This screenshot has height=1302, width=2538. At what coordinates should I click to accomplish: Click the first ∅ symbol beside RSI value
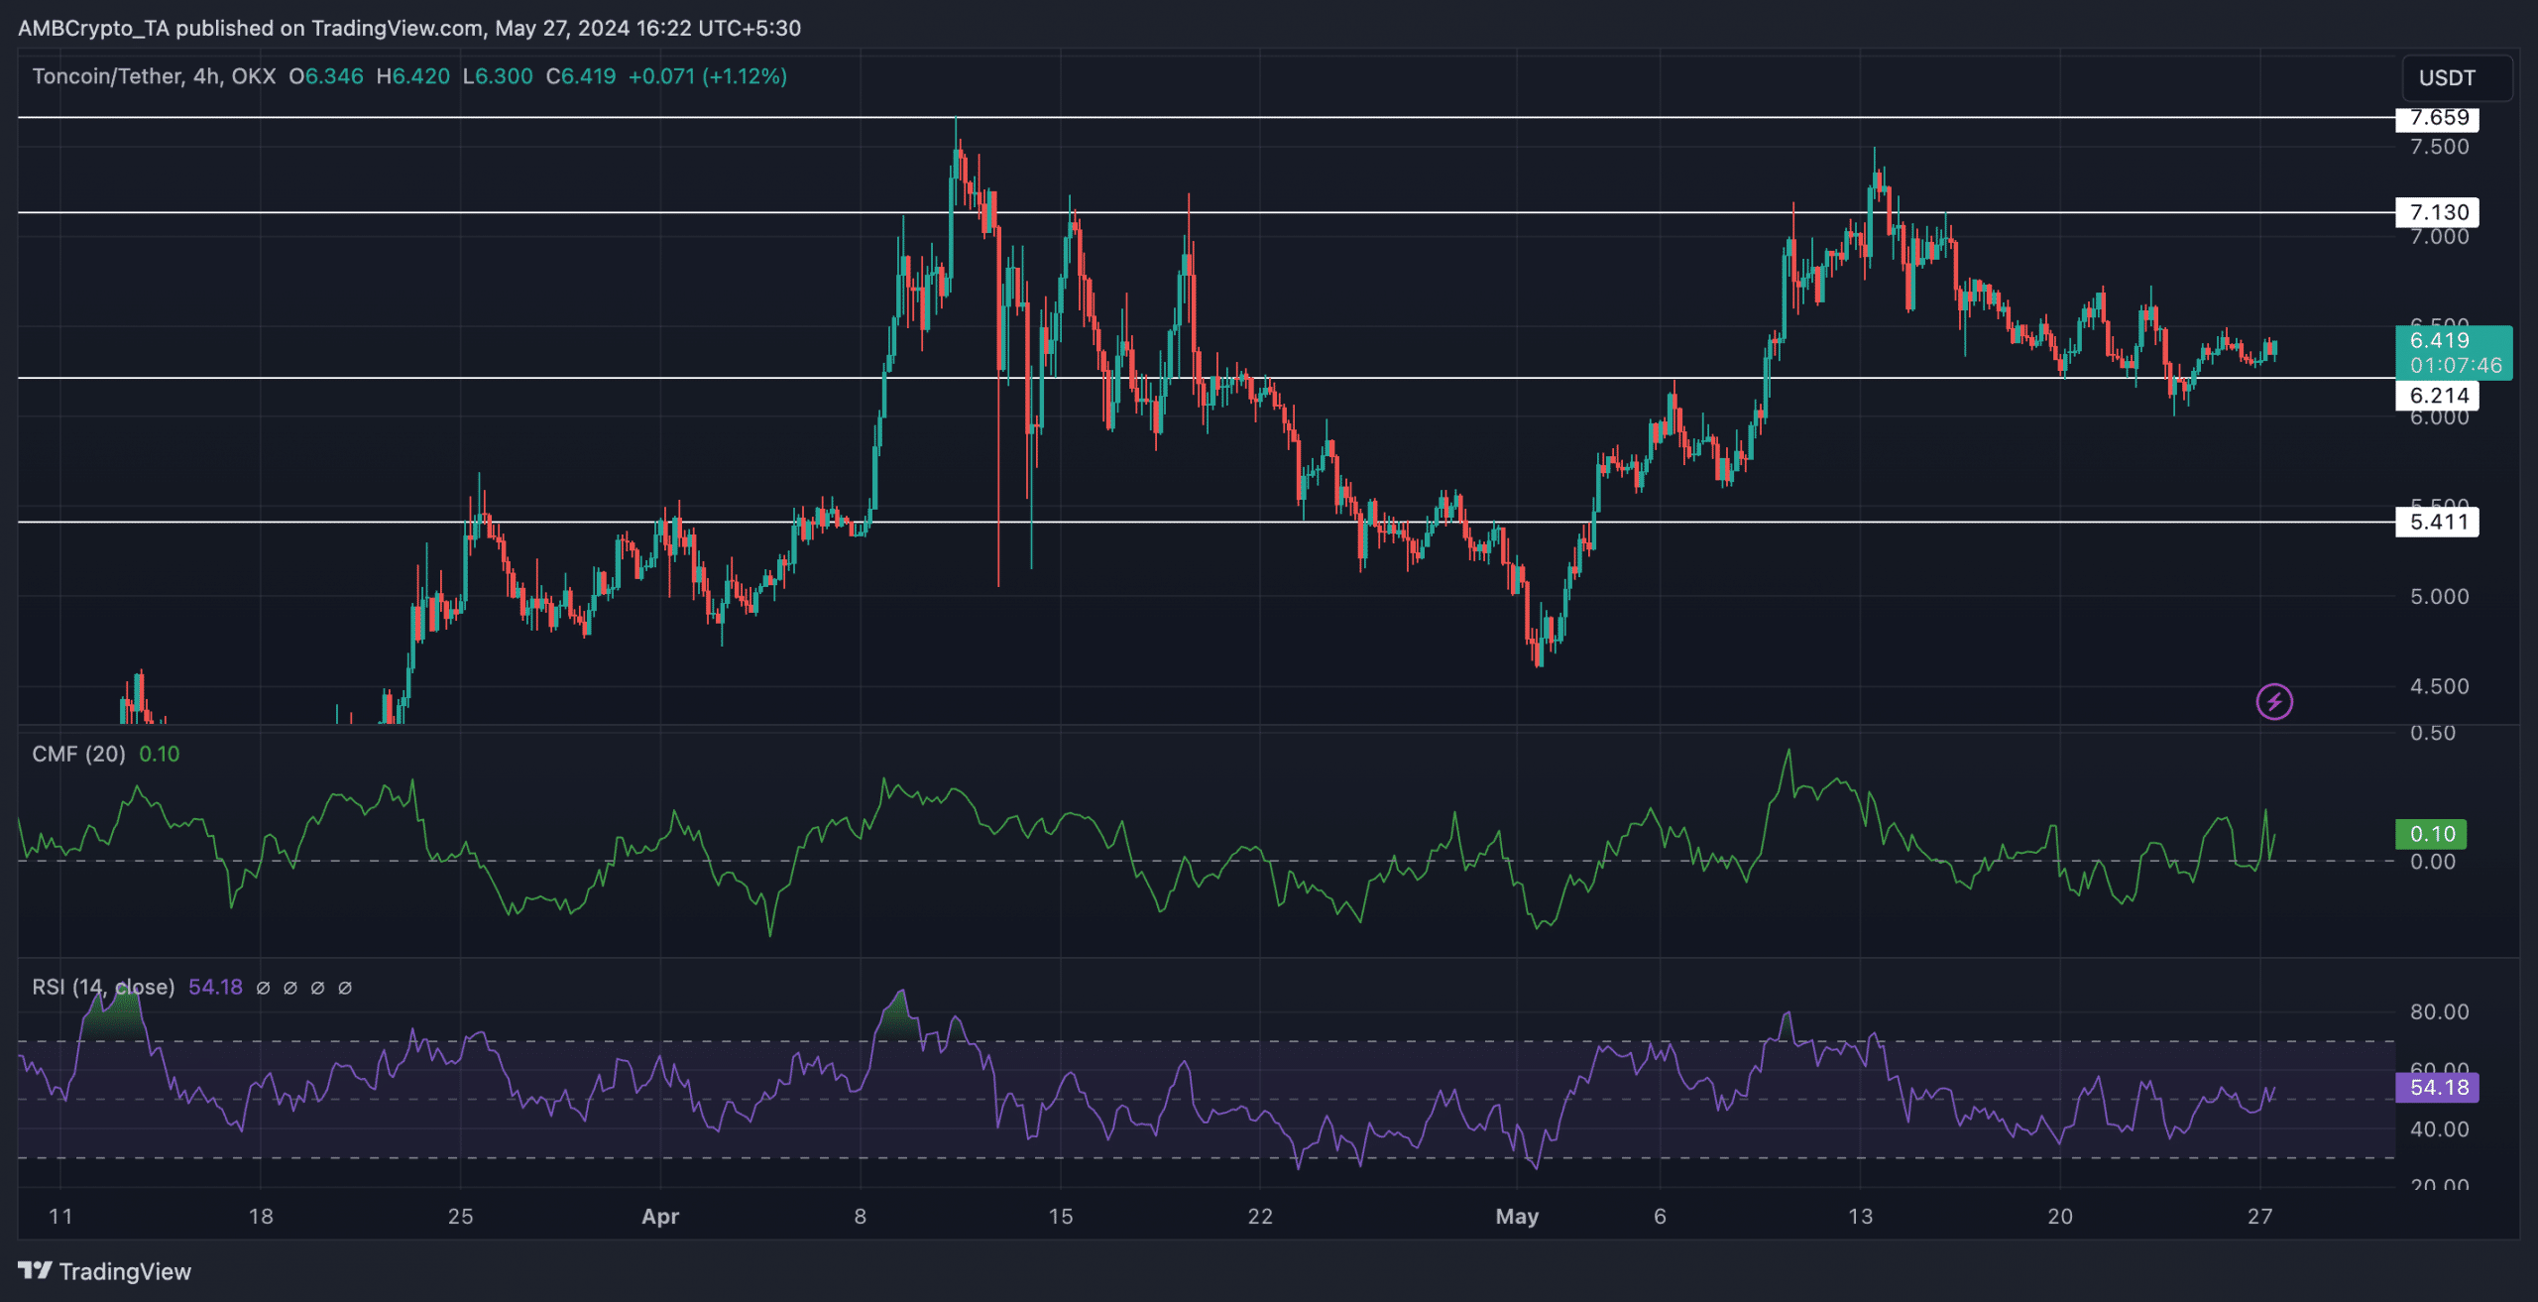(263, 988)
